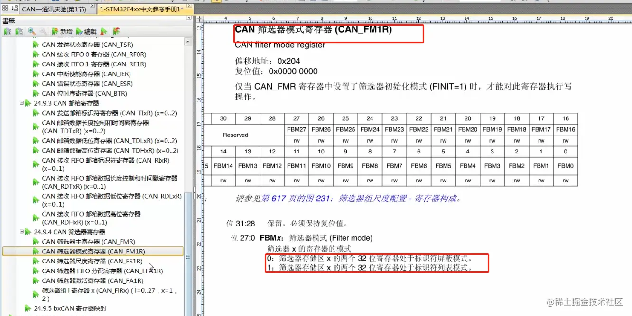Image resolution: width=632 pixels, height=316 pixels.
Task: Click the line 位 31:28 保留，必须保持复位值
Action: point(288,224)
